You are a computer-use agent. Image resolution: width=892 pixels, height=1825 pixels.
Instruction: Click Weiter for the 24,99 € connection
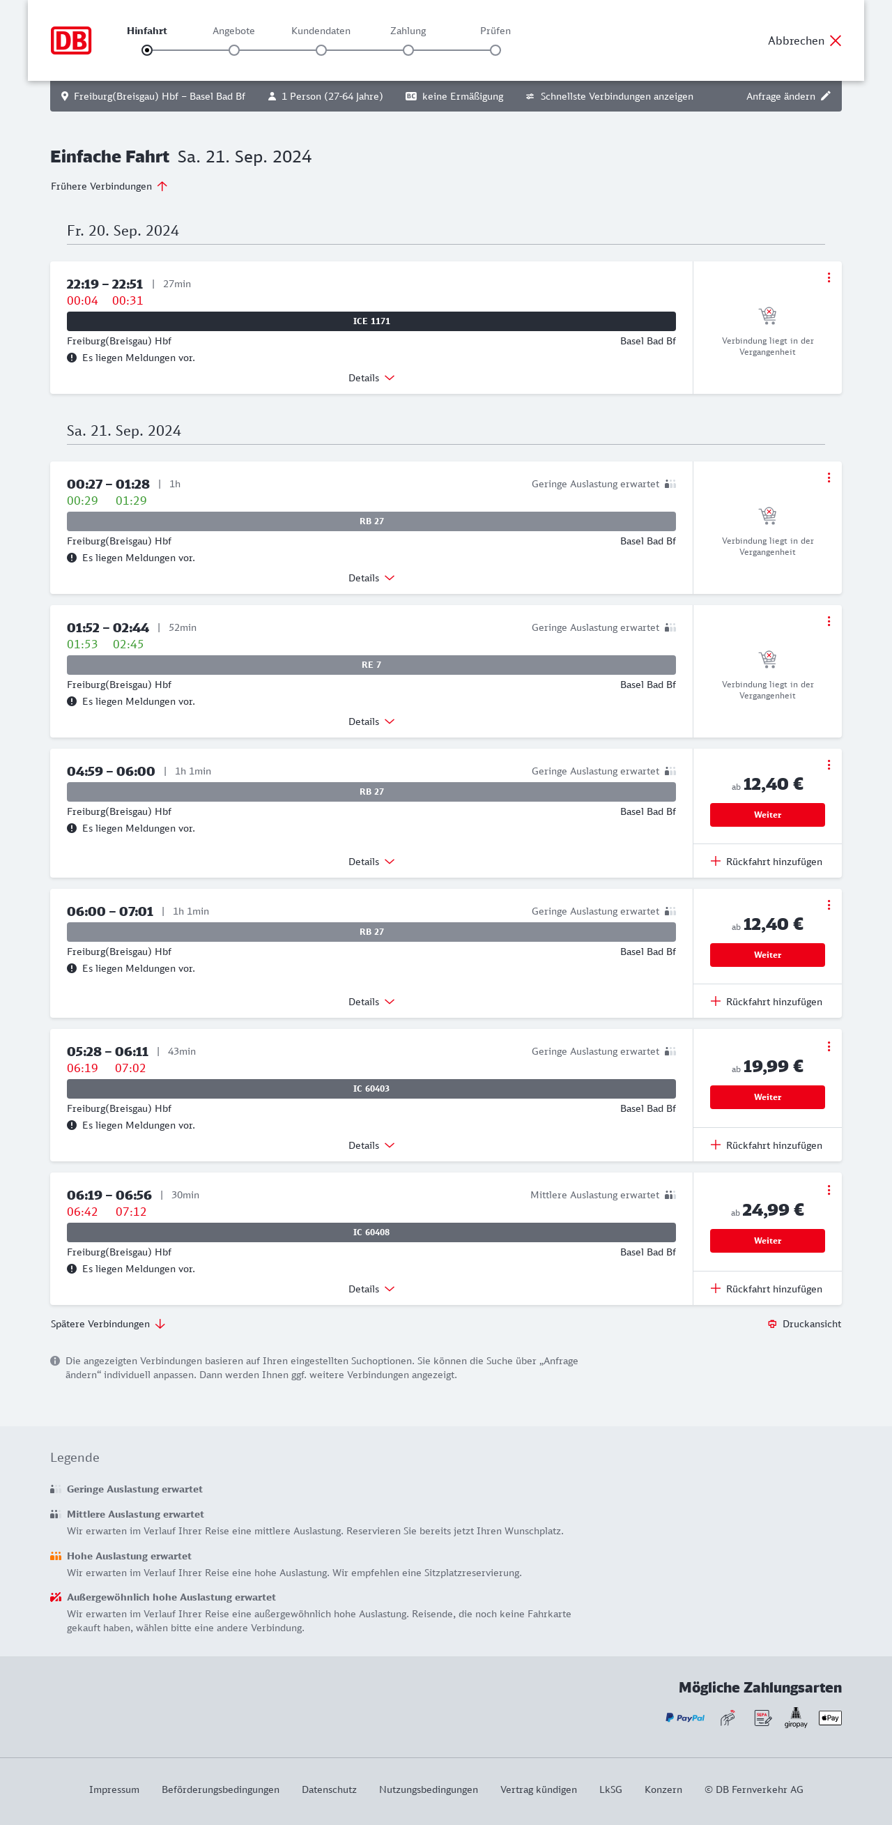point(767,1241)
